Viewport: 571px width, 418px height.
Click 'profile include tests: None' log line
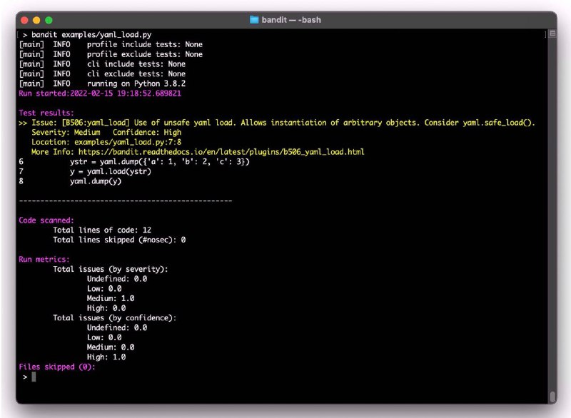pos(145,44)
